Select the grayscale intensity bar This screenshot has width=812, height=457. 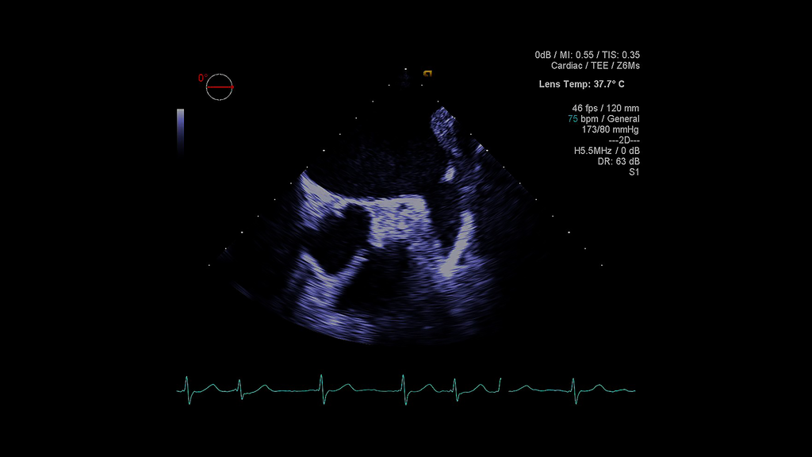coord(181,131)
